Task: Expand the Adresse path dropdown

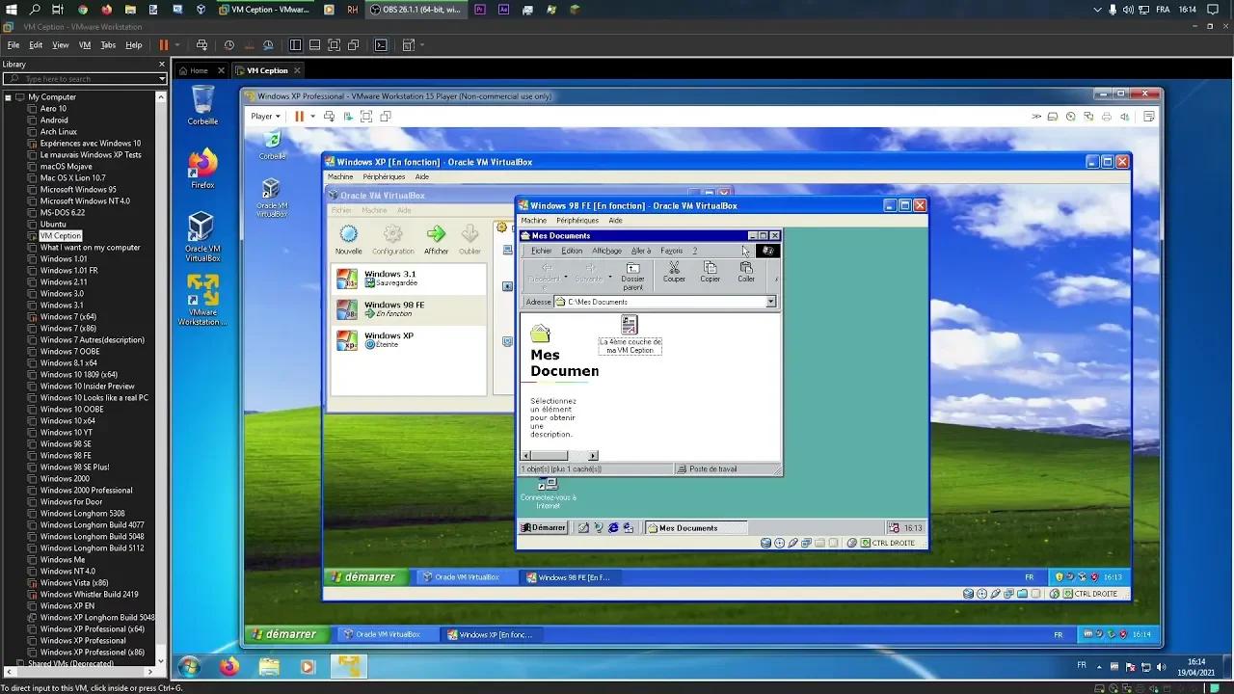Action: [769, 301]
